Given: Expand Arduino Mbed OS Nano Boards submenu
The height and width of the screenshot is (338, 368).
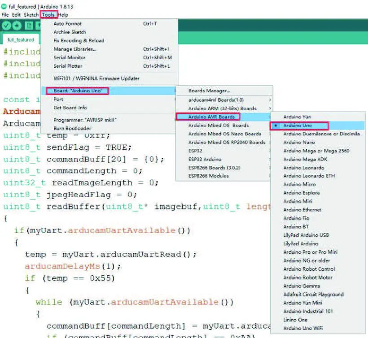Looking at the screenshot, I should pyautogui.click(x=224, y=134).
